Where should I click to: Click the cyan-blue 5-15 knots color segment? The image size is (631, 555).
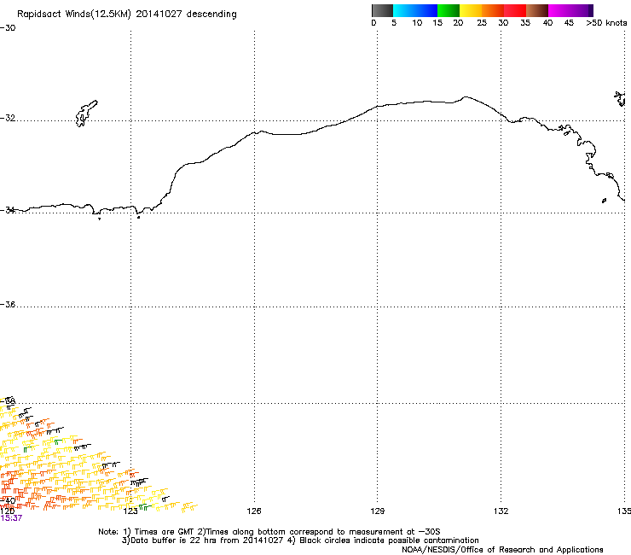click(415, 10)
